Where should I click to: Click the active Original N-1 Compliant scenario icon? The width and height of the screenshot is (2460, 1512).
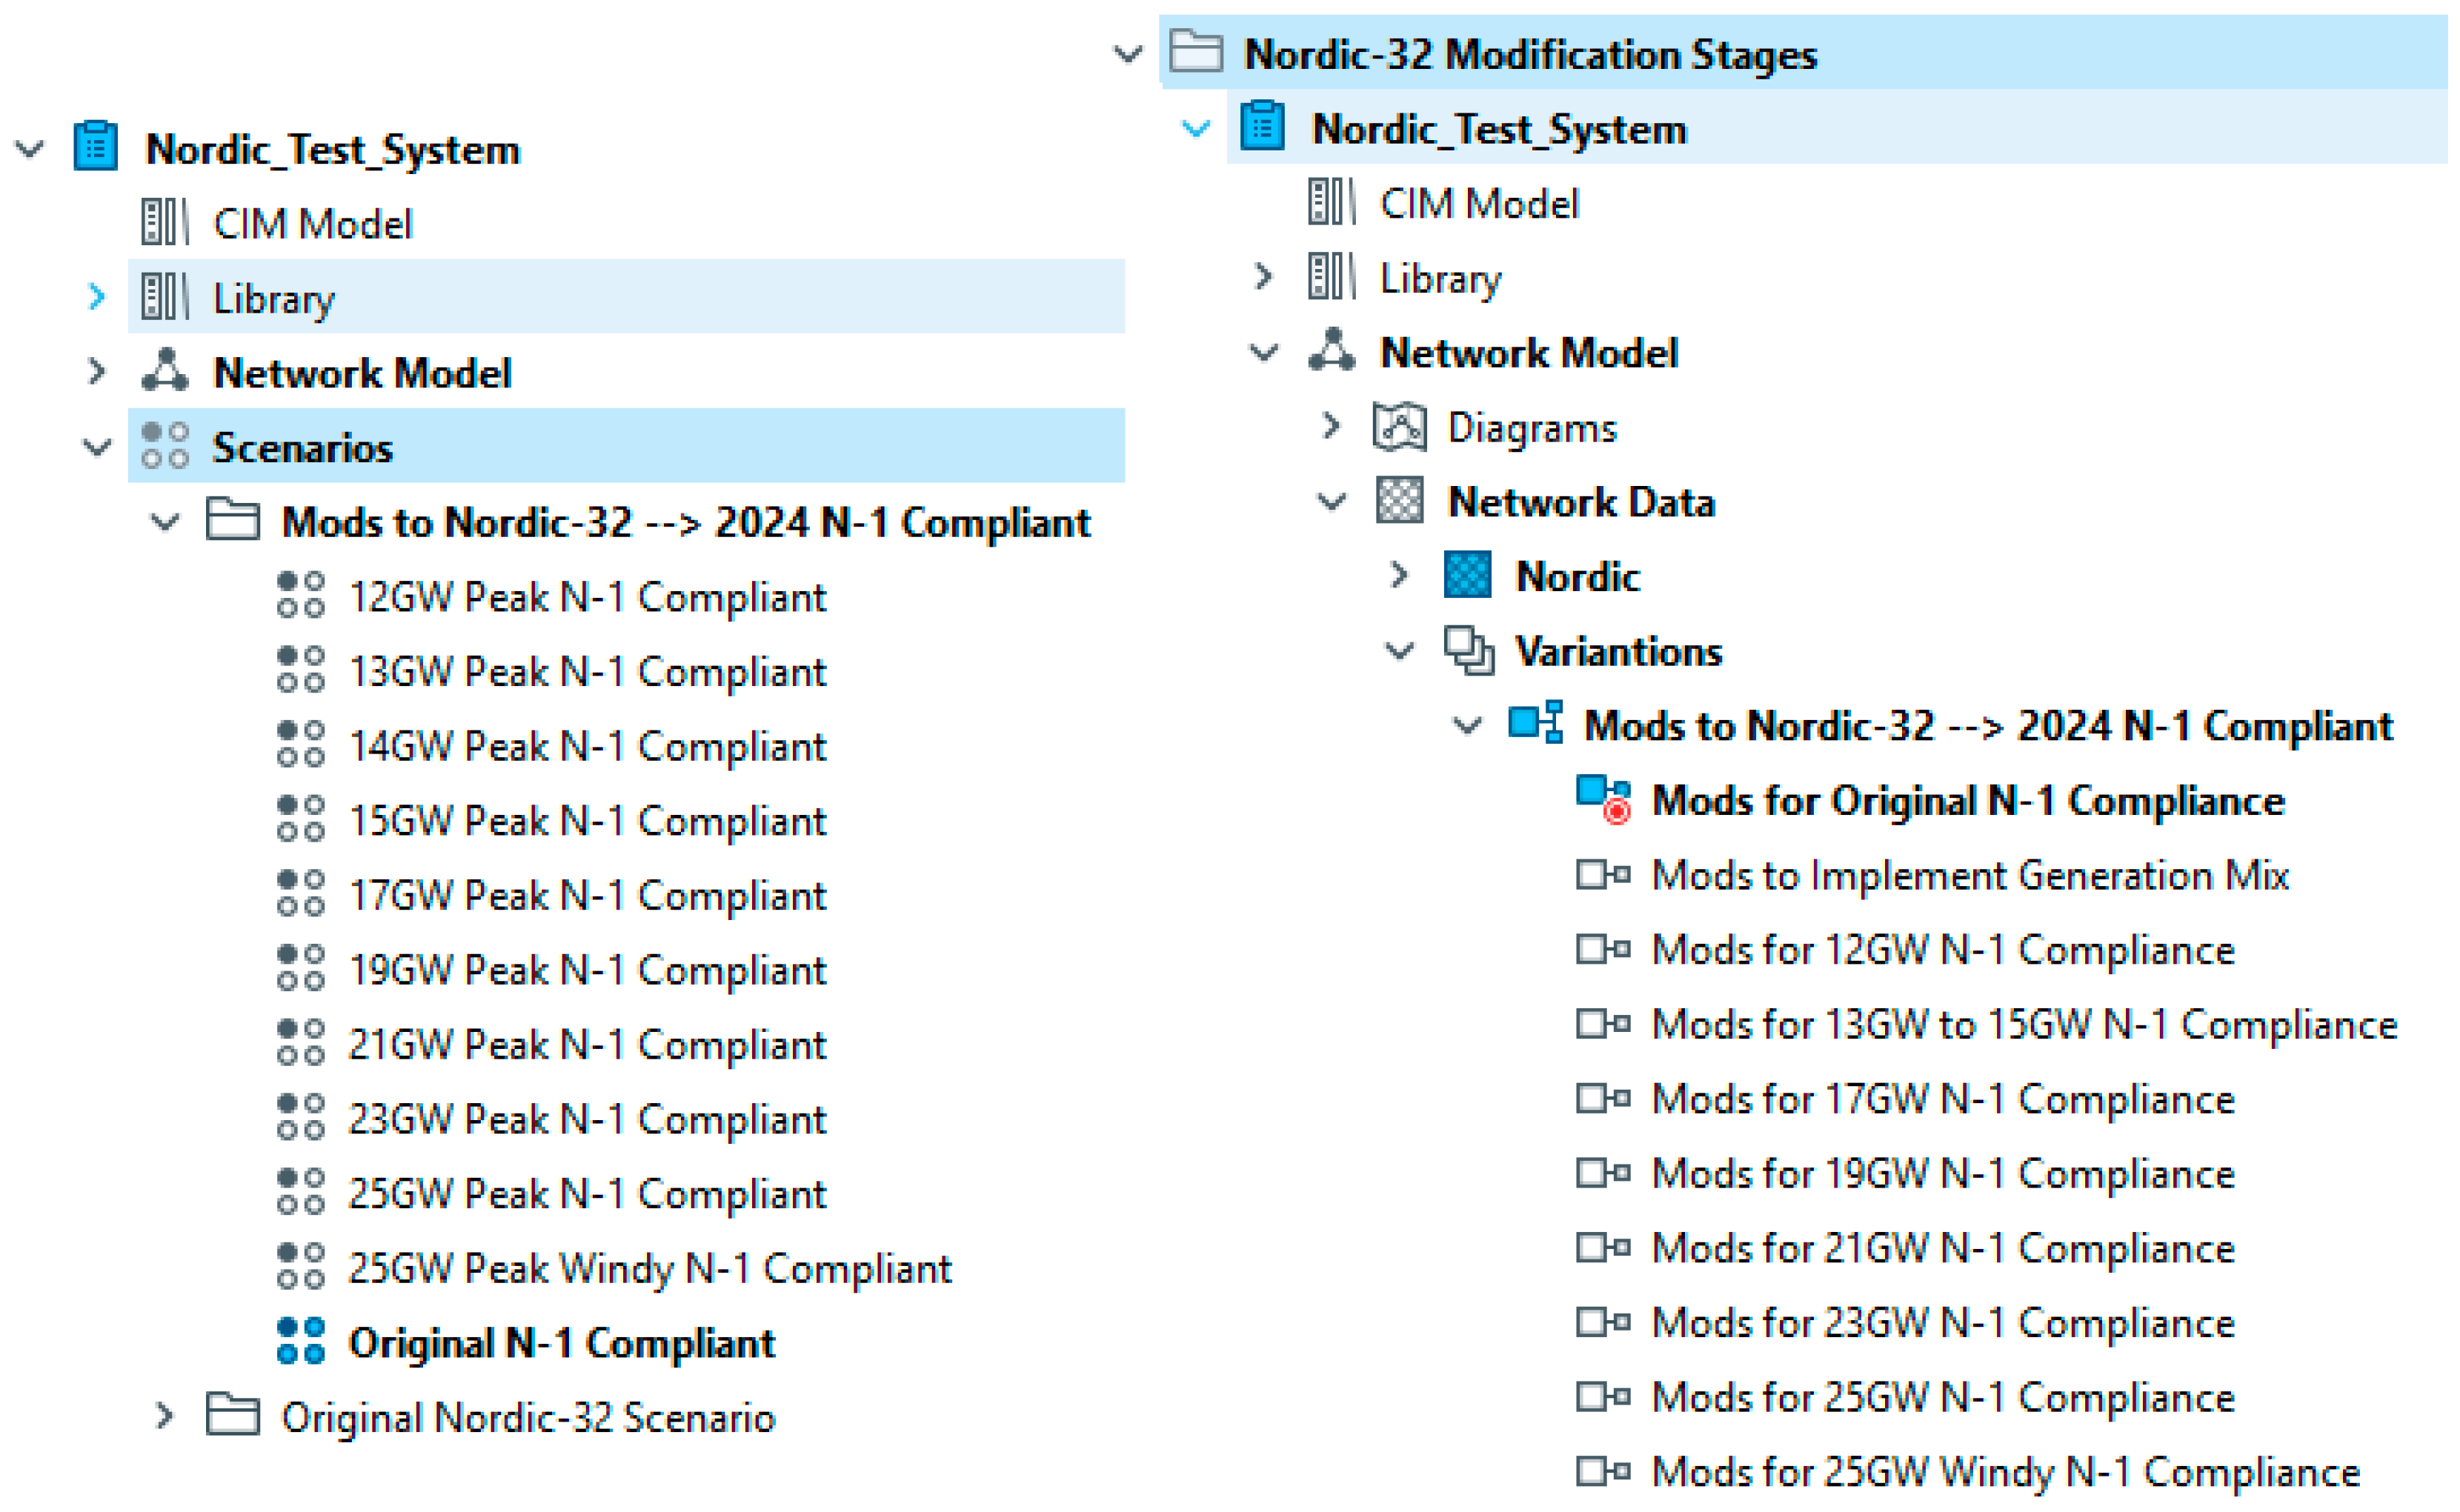[x=300, y=1342]
